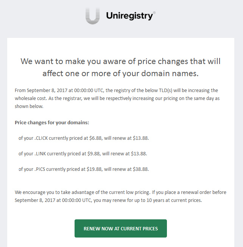
Task: Click the 'shown below.' text
Action: (x=29, y=106)
